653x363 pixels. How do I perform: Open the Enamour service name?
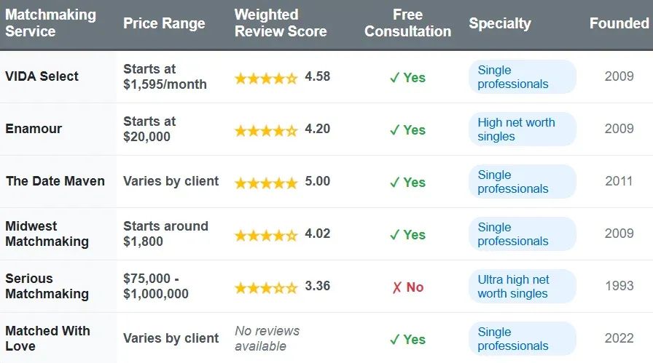click(x=34, y=129)
